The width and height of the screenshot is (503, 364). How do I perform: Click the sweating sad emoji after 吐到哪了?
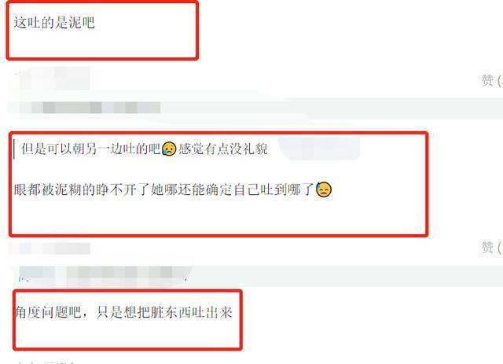(323, 189)
